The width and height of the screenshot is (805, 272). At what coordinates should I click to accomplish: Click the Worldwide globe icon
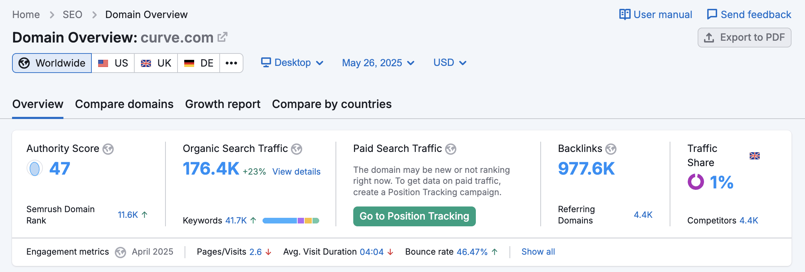24,63
